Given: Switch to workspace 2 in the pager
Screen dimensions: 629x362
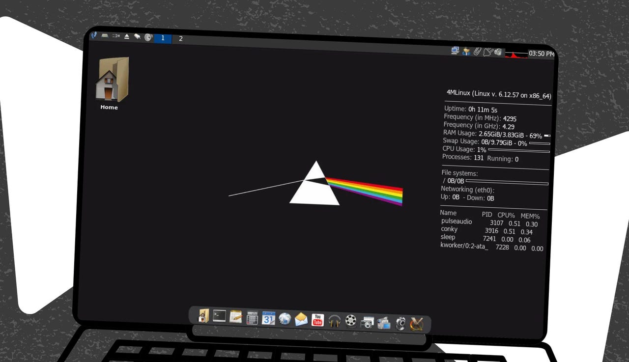Looking at the screenshot, I should point(181,38).
